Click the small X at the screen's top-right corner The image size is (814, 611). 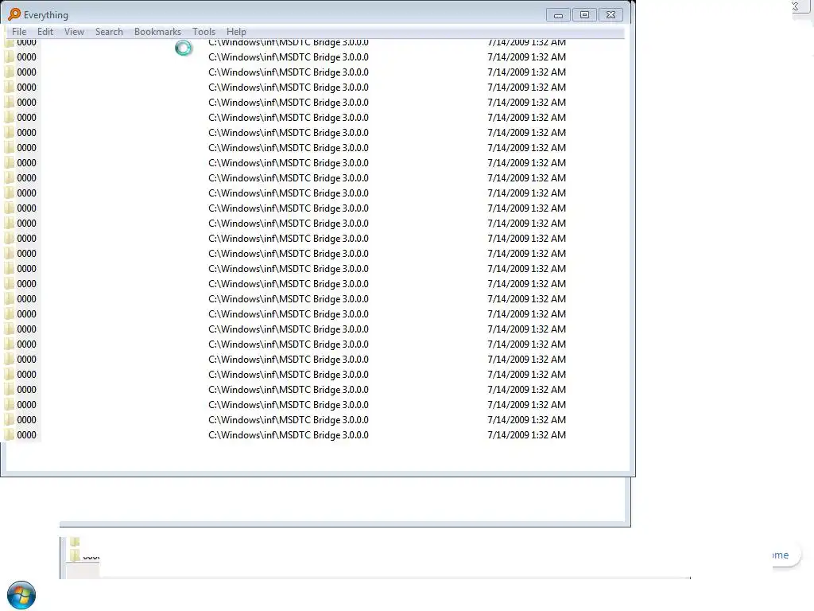pos(795,6)
